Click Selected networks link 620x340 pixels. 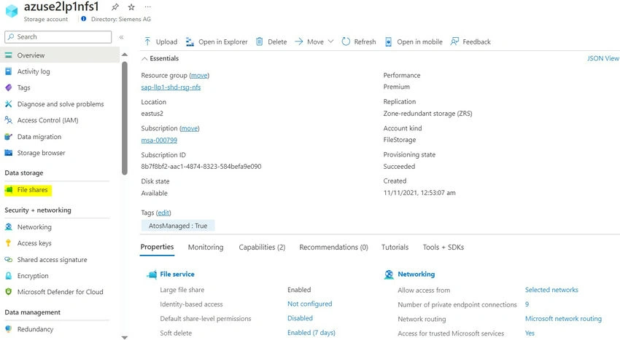click(x=551, y=290)
